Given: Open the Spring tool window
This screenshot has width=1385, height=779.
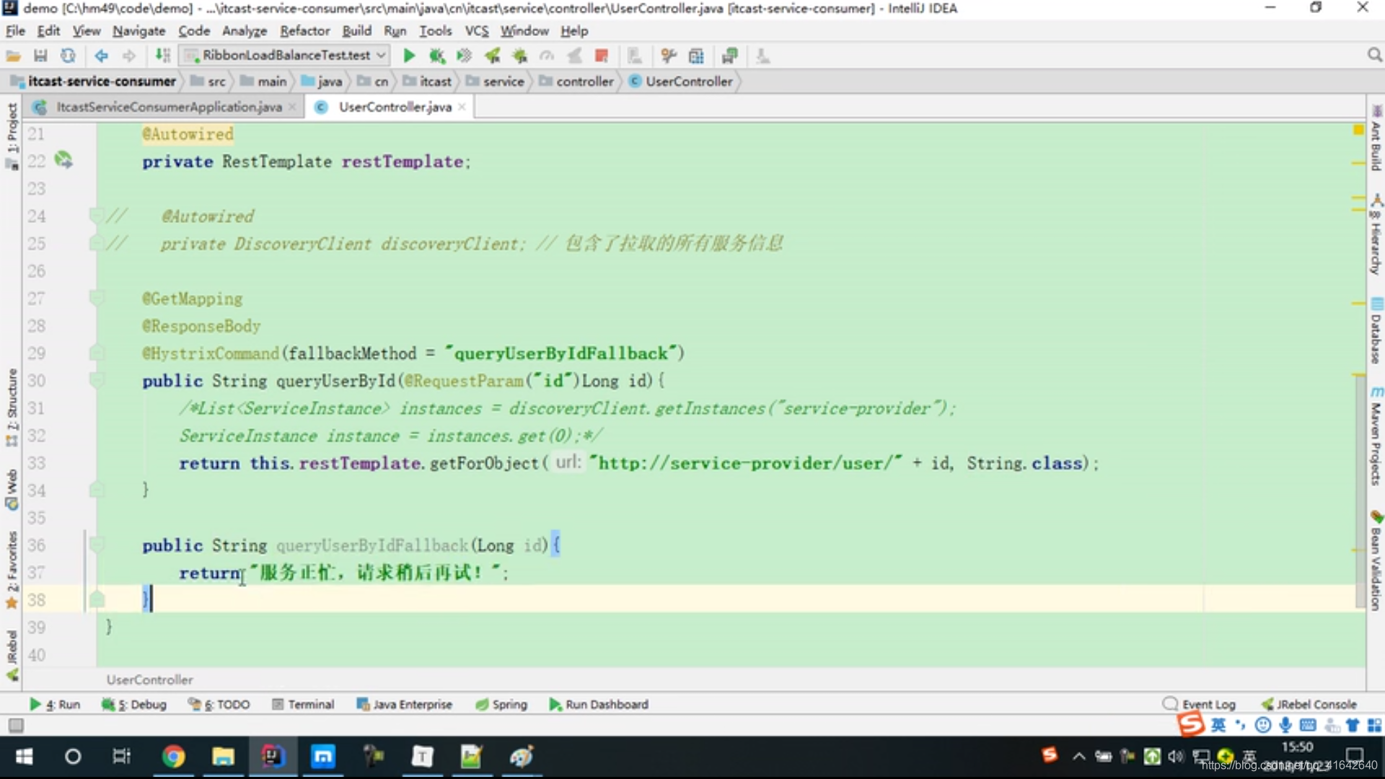Looking at the screenshot, I should coord(501,704).
